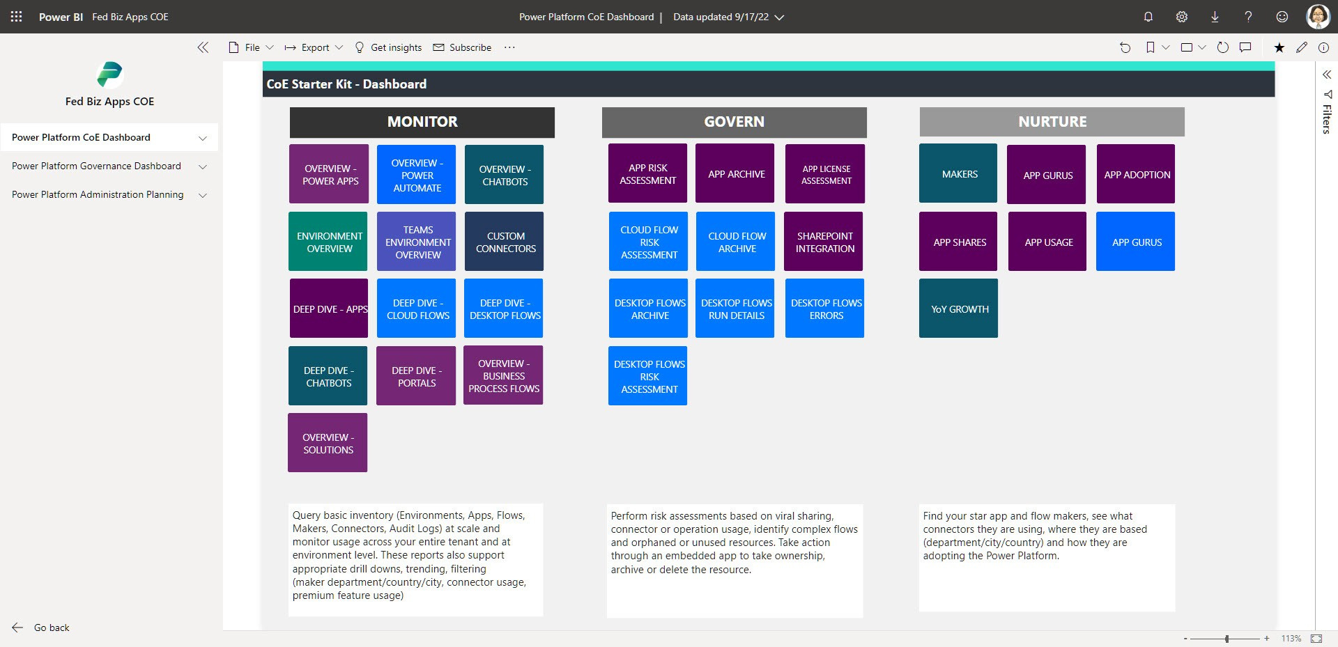Select Power Platform Governance Dashboard
Viewport: 1338px width, 647px height.
coord(109,166)
